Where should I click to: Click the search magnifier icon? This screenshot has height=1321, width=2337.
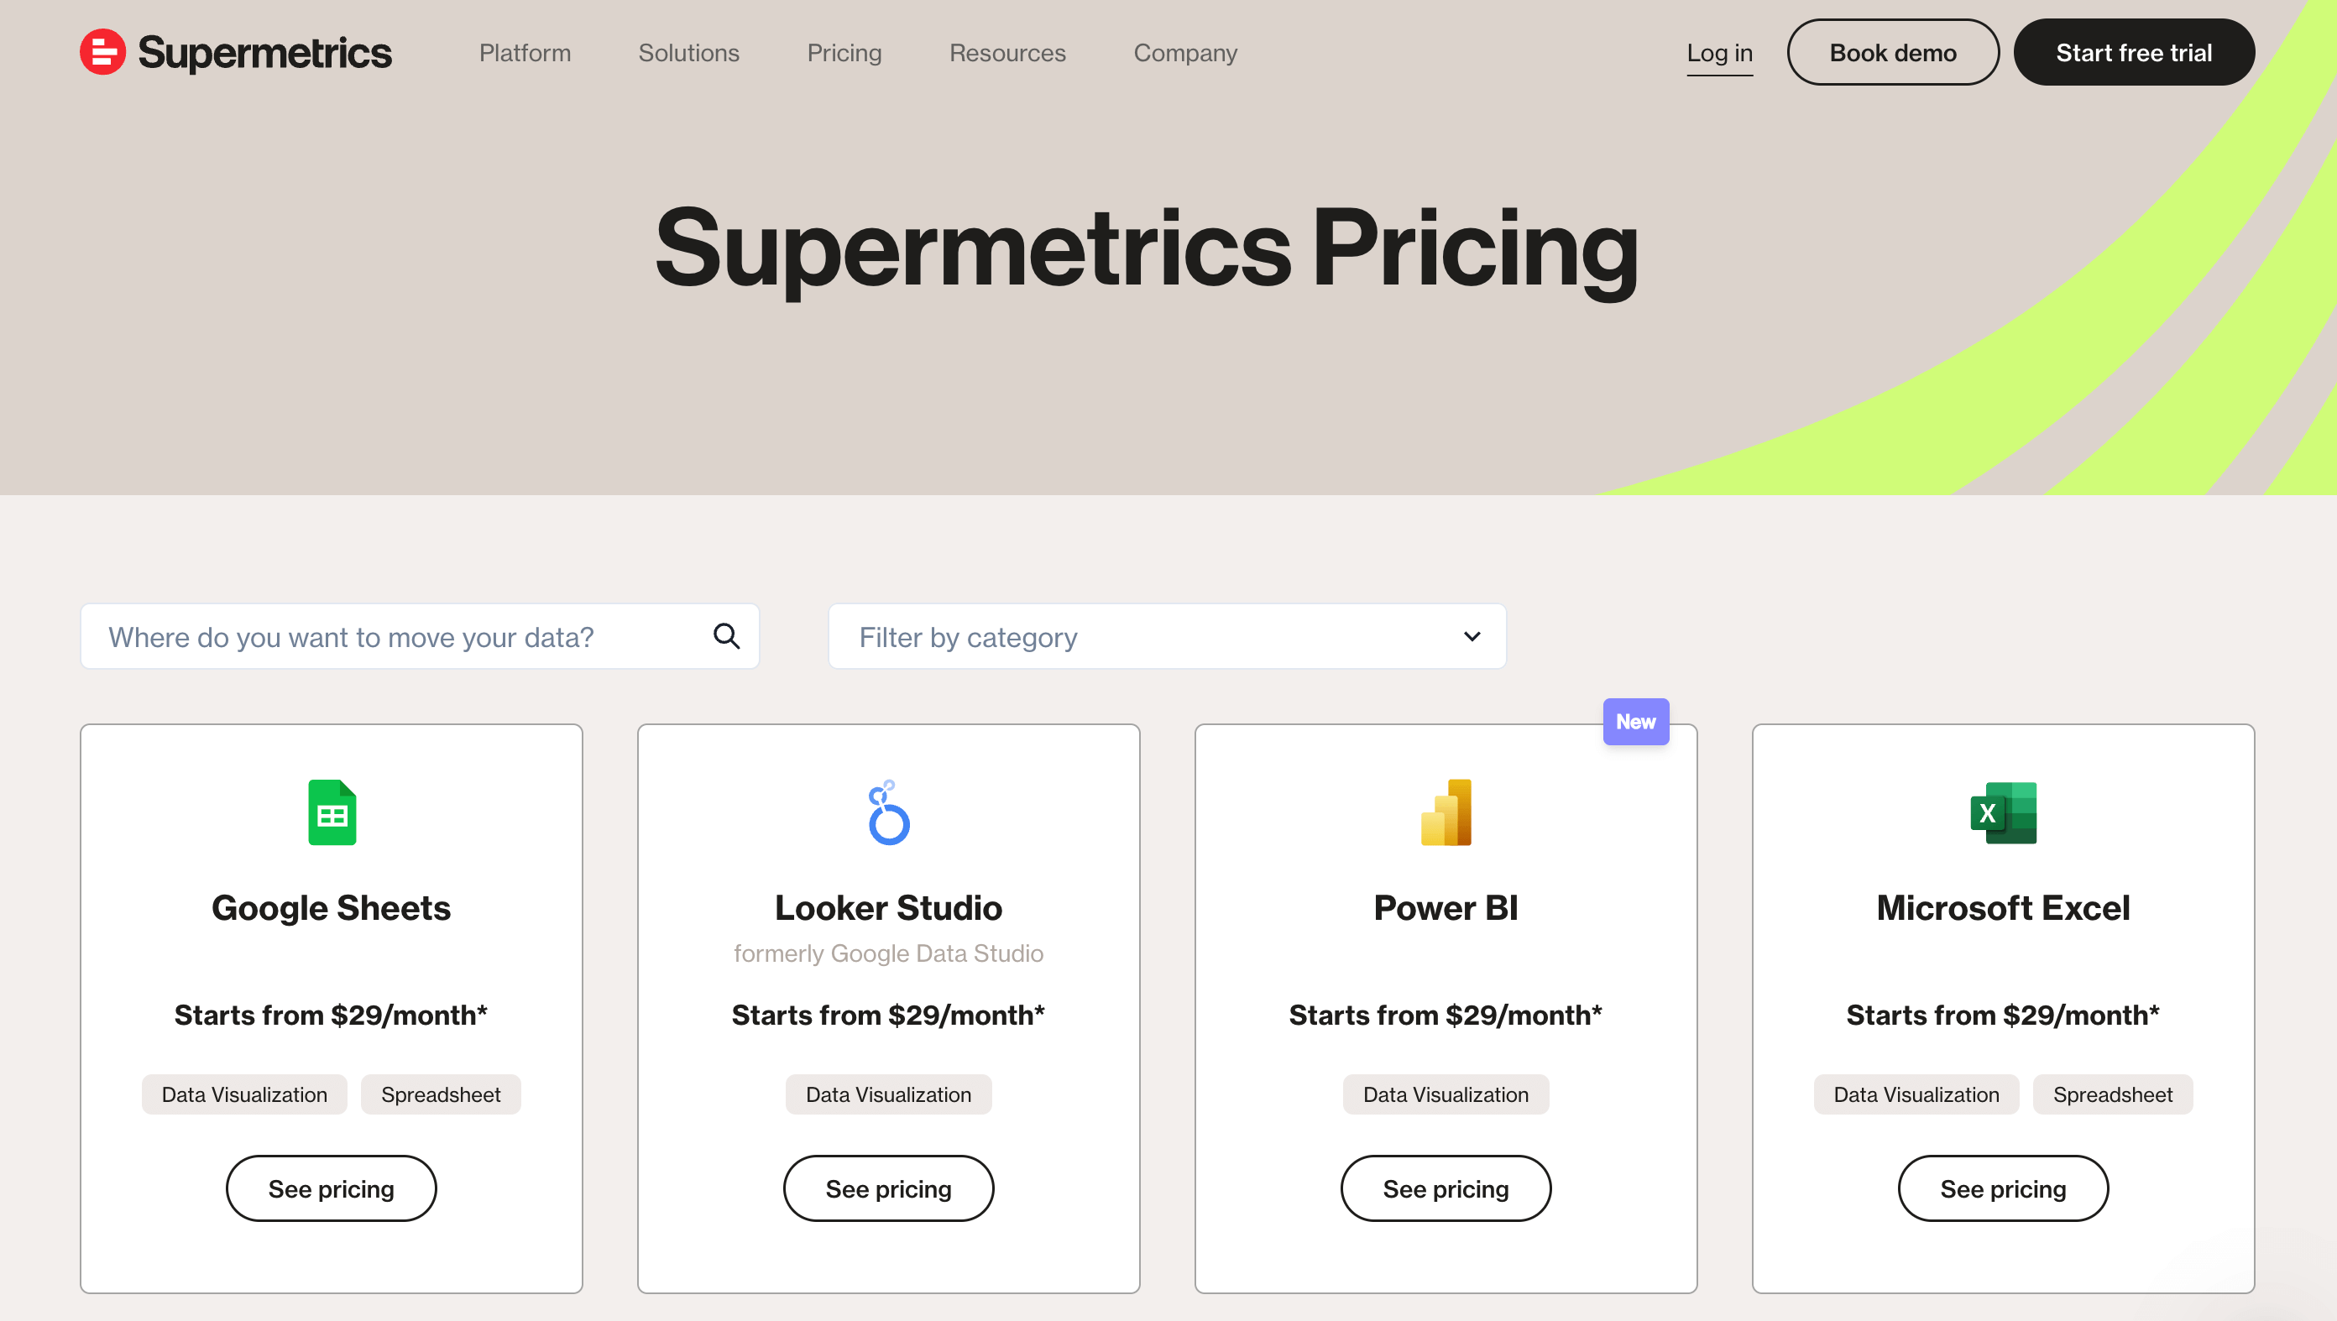click(x=726, y=636)
